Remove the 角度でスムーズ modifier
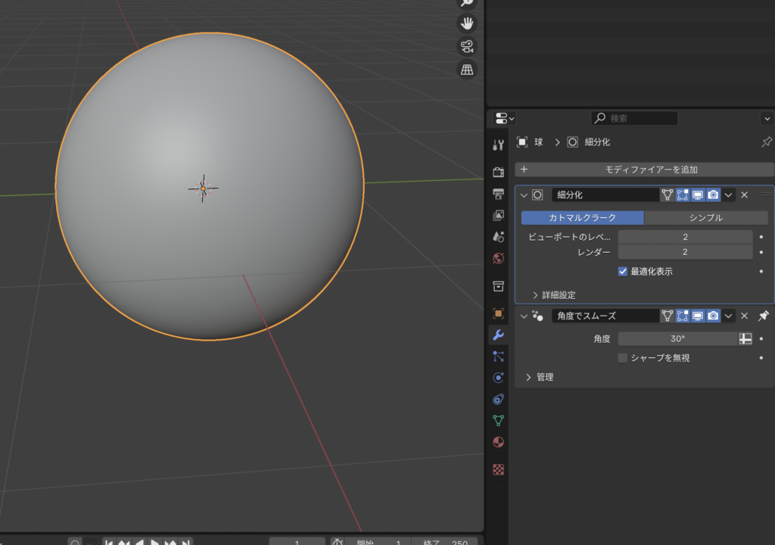This screenshot has width=775, height=545. tap(745, 316)
